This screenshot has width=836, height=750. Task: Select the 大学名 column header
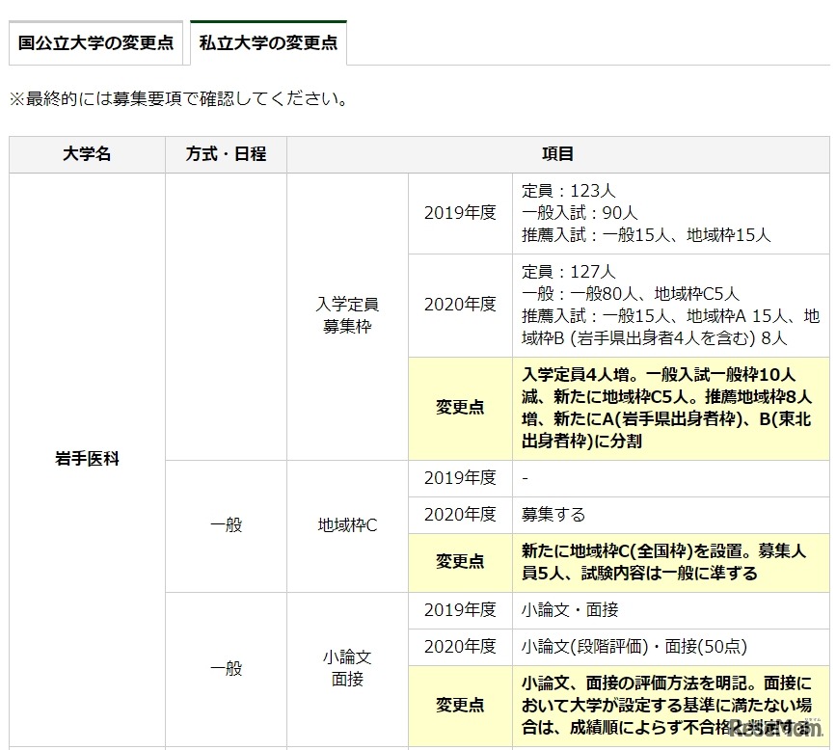[x=86, y=154]
